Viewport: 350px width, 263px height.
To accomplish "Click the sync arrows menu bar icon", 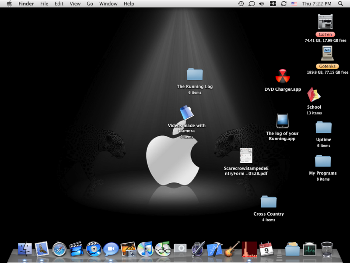I will coord(283,4).
